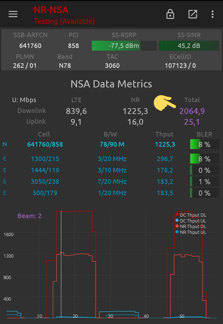Tap bandwidth 3/10 MHz
The image size is (223, 324).
[x=112, y=170]
